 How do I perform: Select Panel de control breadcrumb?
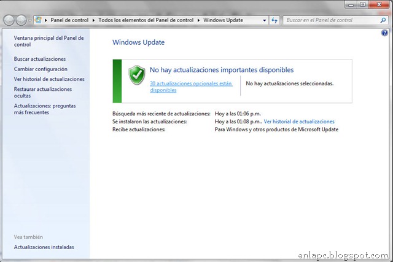click(69, 20)
